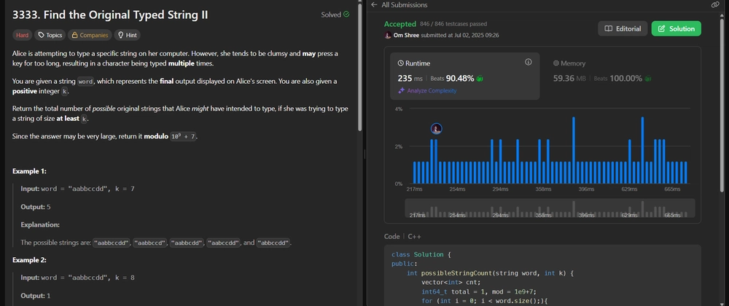
Task: Click the panel divider handle
Action: point(364,154)
